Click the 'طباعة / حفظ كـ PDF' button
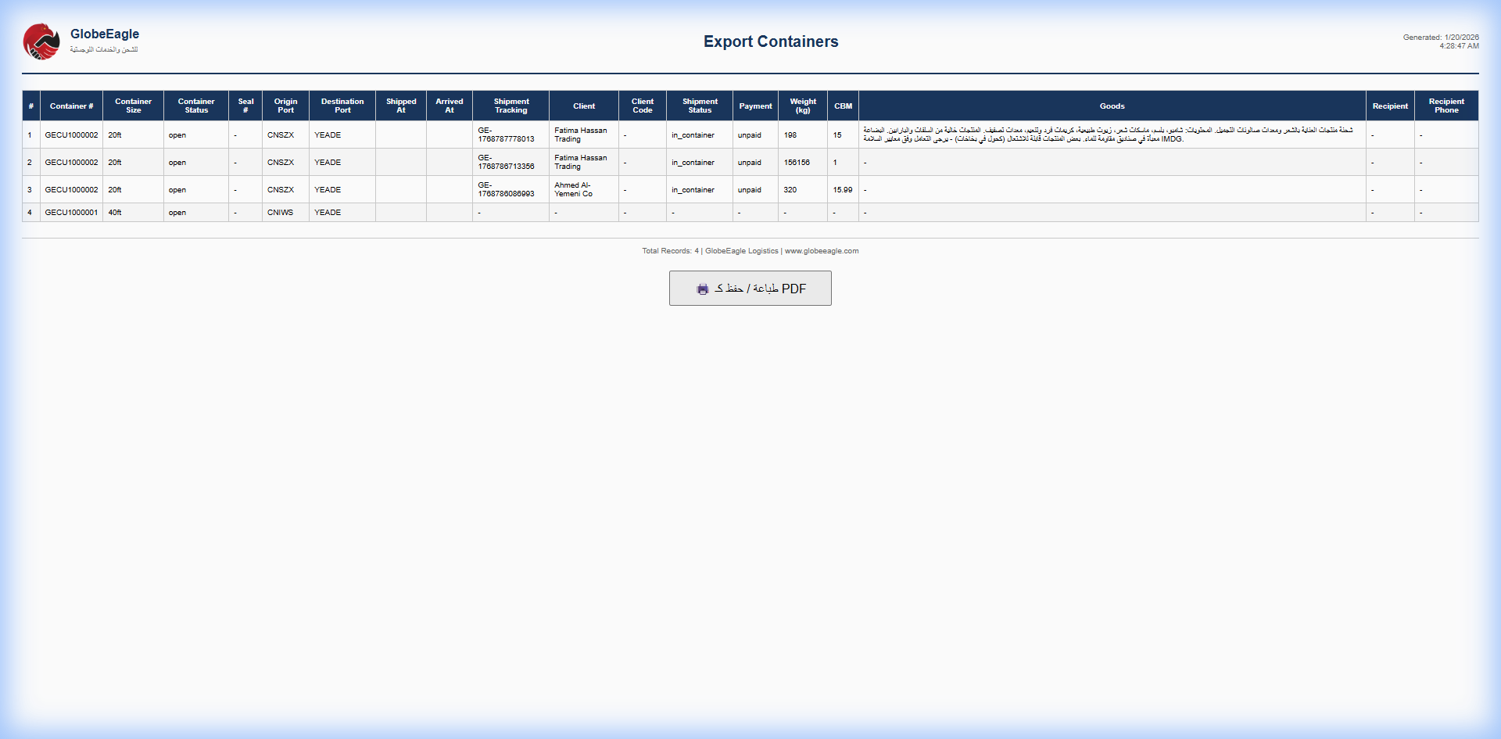Viewport: 1501px width, 739px height. (x=750, y=288)
